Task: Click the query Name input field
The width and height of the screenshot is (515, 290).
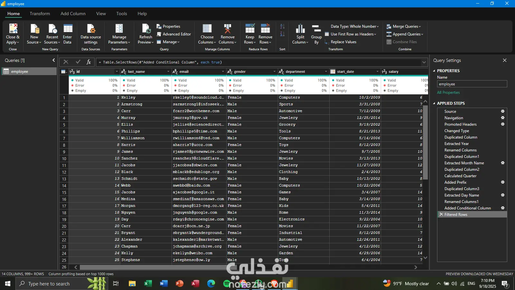Action: pos(472,84)
